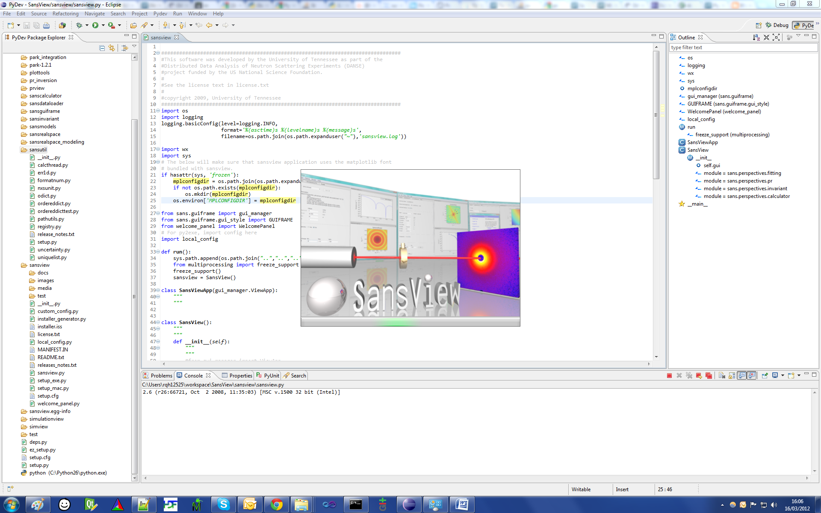Click the Clear Console icon
This screenshot has height=513, width=821.
point(722,375)
